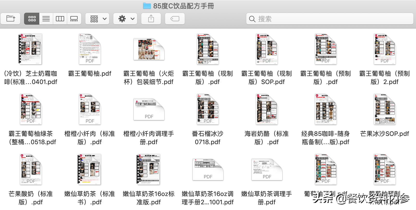Select 嫩仙草奶茶16oz标准版.pdf icon
The width and height of the screenshot is (416, 210).
tap(148, 169)
